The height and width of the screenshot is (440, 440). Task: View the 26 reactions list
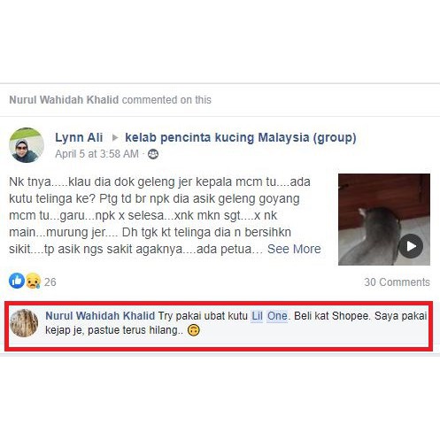pyautogui.click(x=50, y=282)
